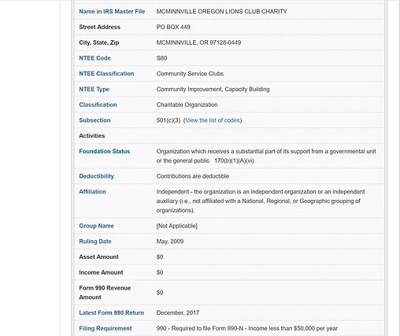Select the S80 code value

point(161,58)
